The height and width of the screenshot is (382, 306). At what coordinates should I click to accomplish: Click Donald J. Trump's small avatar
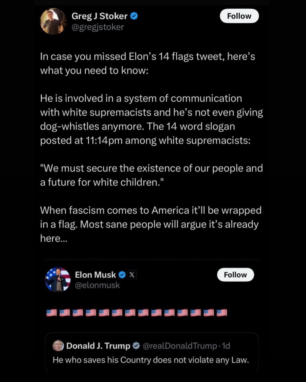point(58,346)
